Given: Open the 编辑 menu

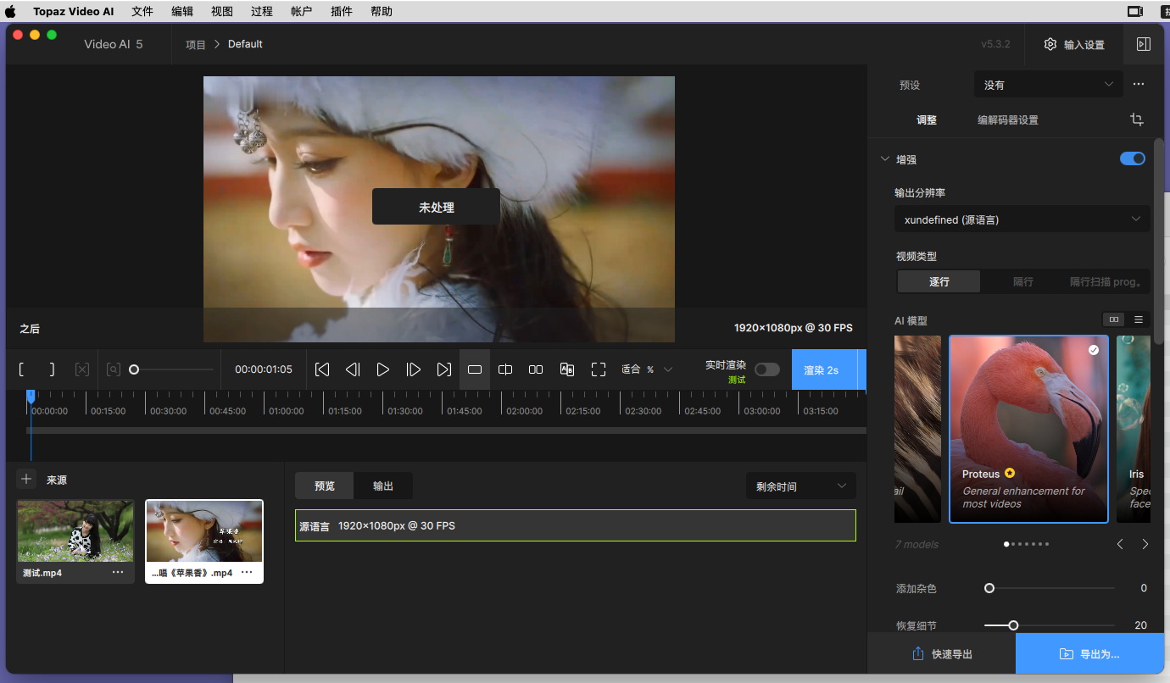Looking at the screenshot, I should (182, 11).
